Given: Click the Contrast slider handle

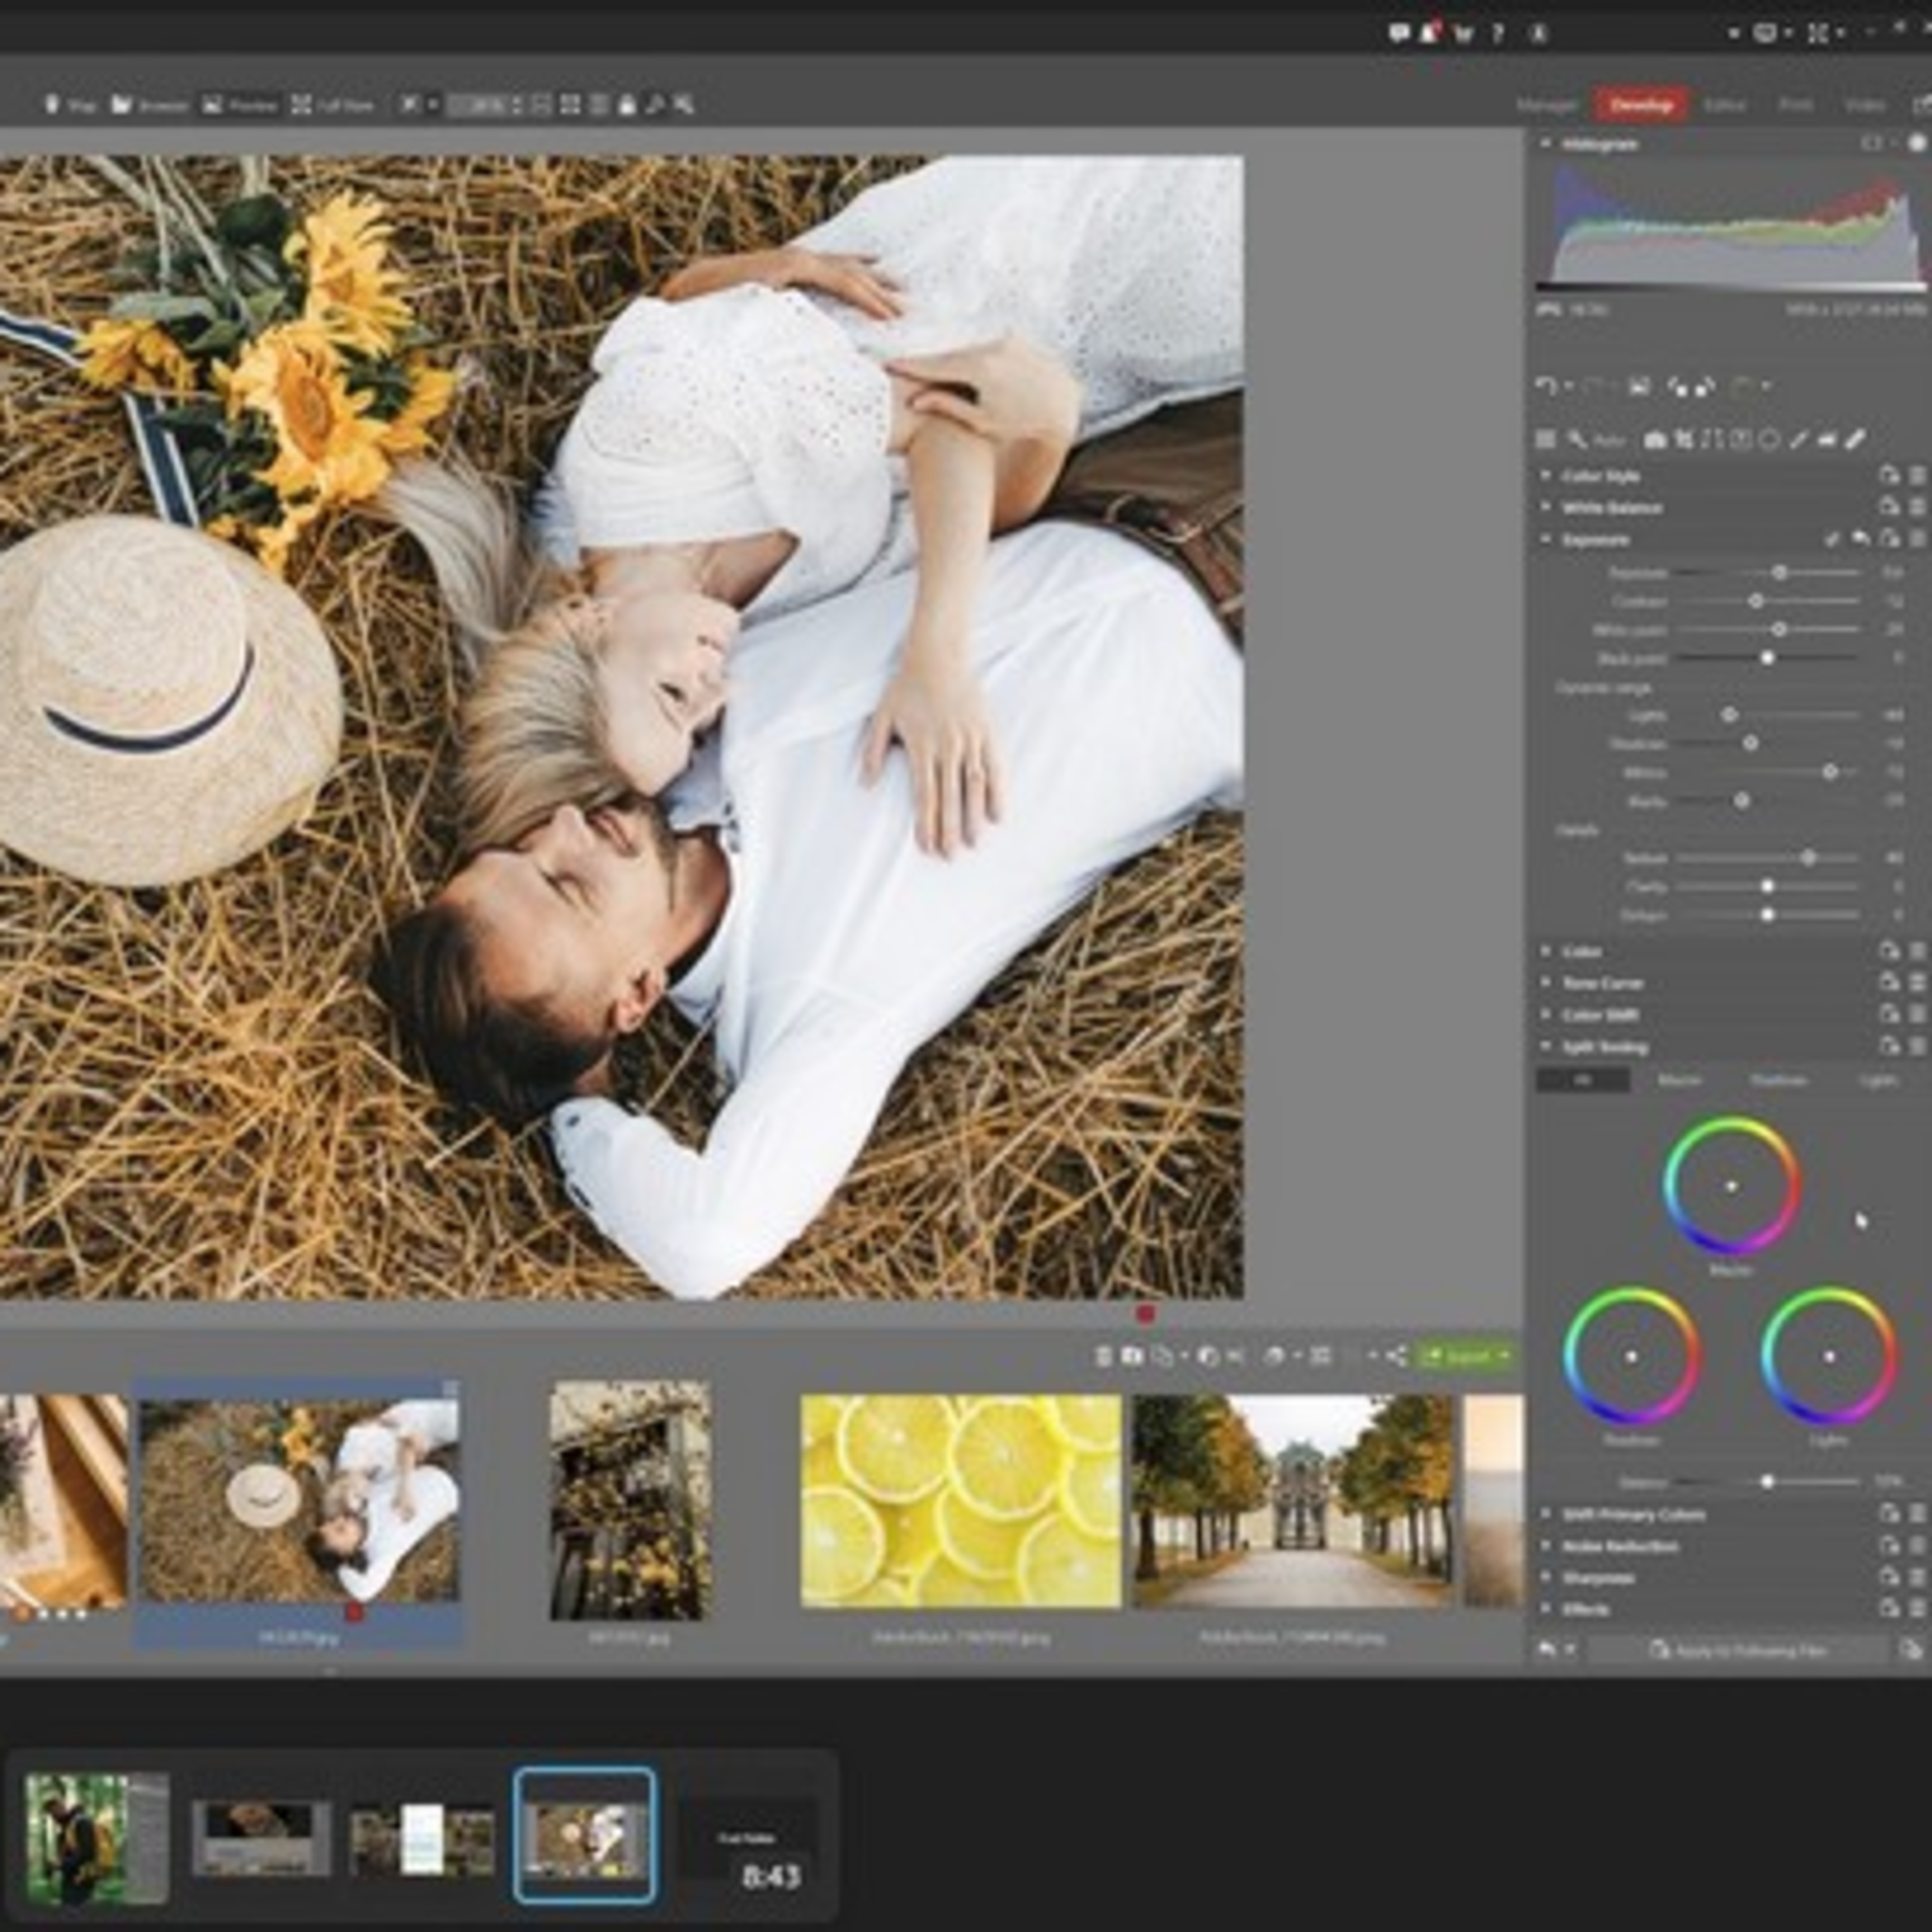Looking at the screenshot, I should (1756, 601).
